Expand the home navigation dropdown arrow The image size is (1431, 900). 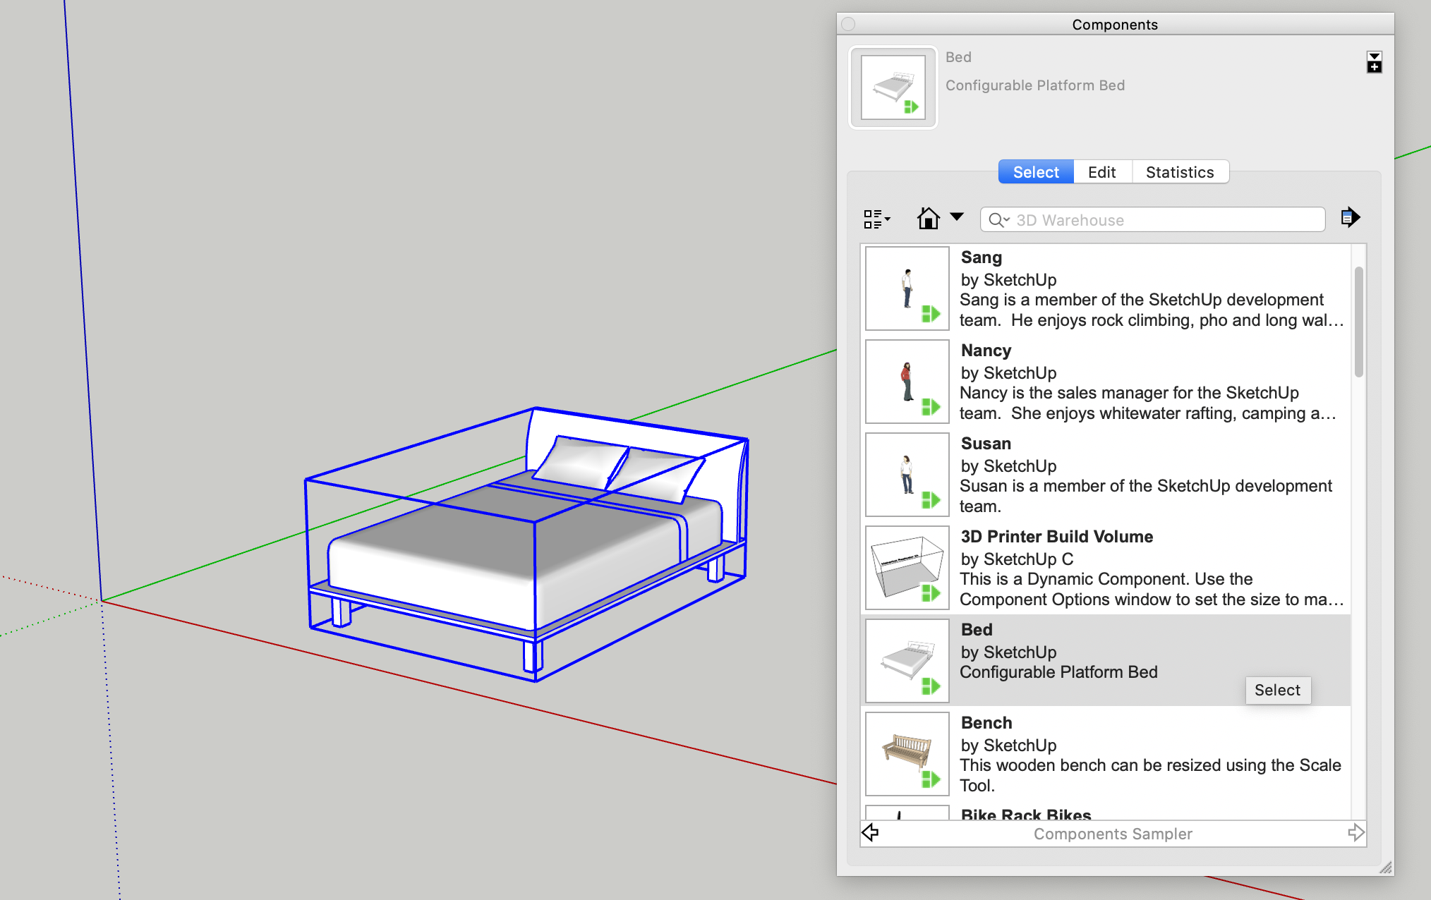[955, 218]
